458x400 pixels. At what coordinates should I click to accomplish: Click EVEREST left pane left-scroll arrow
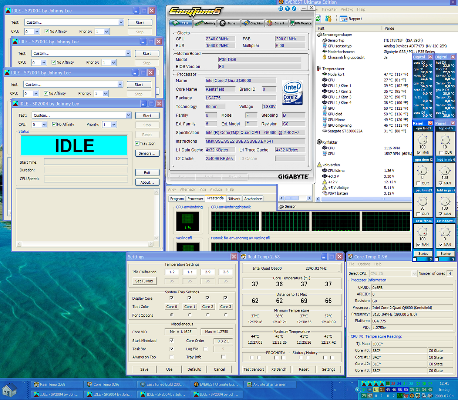tap(282, 199)
